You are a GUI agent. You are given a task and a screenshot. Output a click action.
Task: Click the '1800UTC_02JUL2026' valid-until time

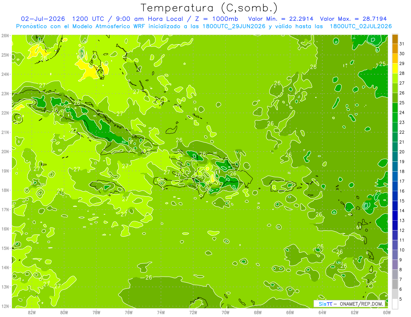click(x=361, y=26)
